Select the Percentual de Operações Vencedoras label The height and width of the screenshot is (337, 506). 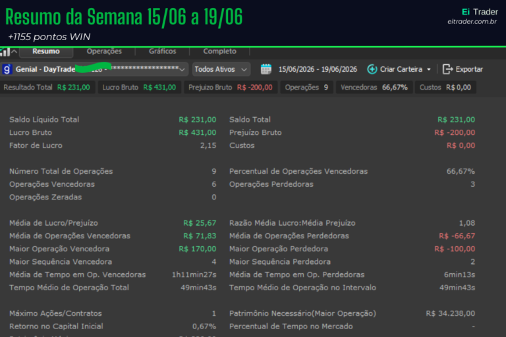(298, 171)
